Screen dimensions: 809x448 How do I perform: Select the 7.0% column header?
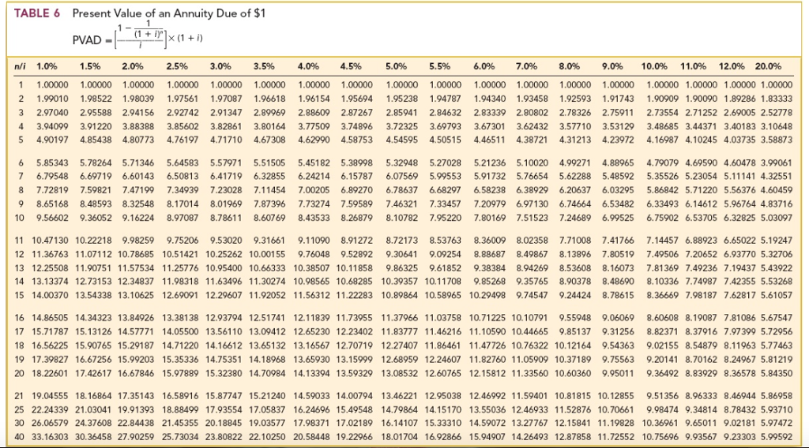click(x=526, y=66)
